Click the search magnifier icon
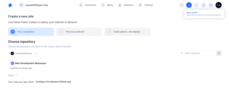The width and height of the screenshot is (229, 102). tap(182, 53)
